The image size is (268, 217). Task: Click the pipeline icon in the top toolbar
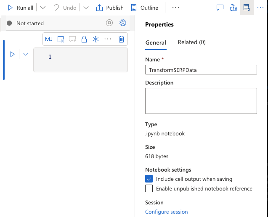point(234,8)
